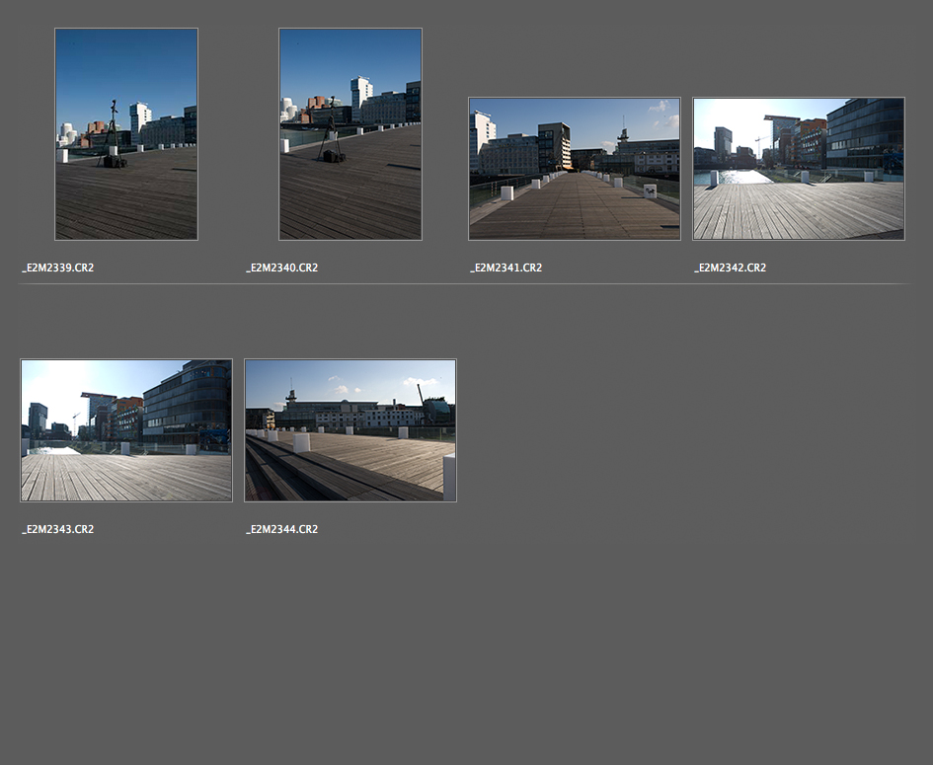Choose the _E2M2343.CR2 image thumbnail

point(126,430)
